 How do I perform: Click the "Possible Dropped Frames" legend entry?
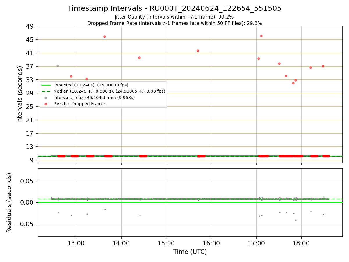click(x=80, y=104)
